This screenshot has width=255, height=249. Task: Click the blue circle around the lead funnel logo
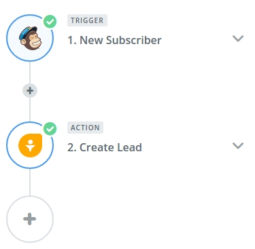coord(30,145)
